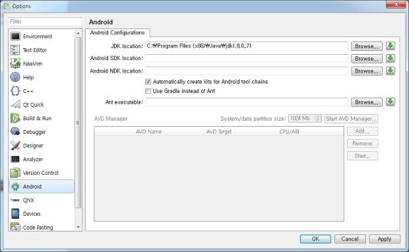Enable Use Gradle instead of Ant

tap(148, 91)
